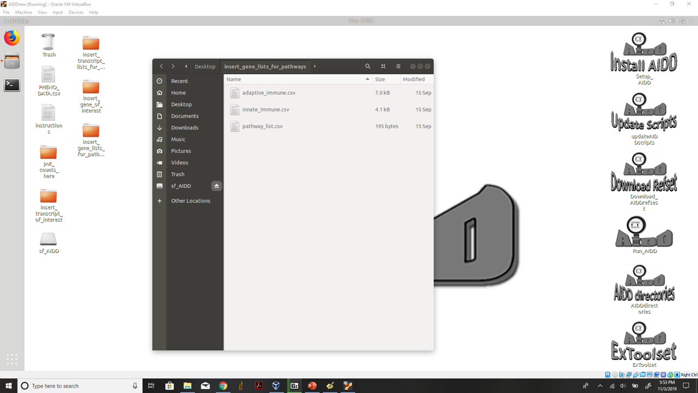Open the Ubuntu system status menu

(676, 21)
